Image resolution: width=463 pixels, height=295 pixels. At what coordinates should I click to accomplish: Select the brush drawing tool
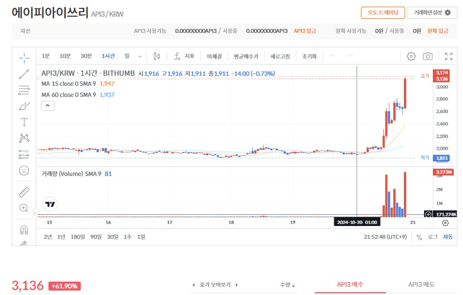point(24,106)
